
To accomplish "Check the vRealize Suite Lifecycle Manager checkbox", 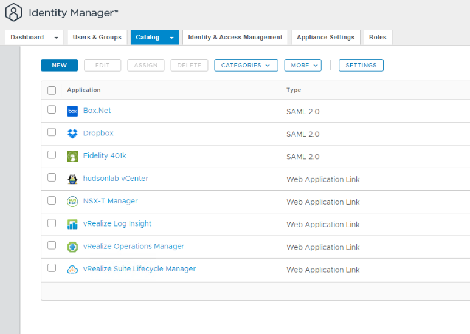I will pos(52,268).
